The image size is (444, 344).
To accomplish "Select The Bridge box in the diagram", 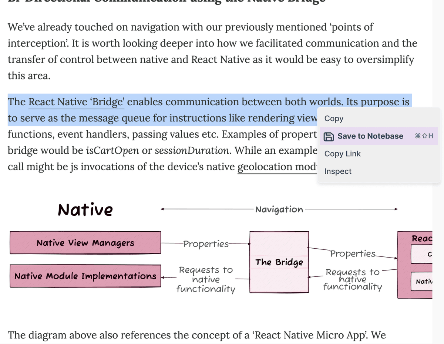I will 279,262.
